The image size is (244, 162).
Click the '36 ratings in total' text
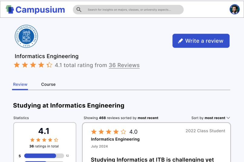(x=44, y=146)
